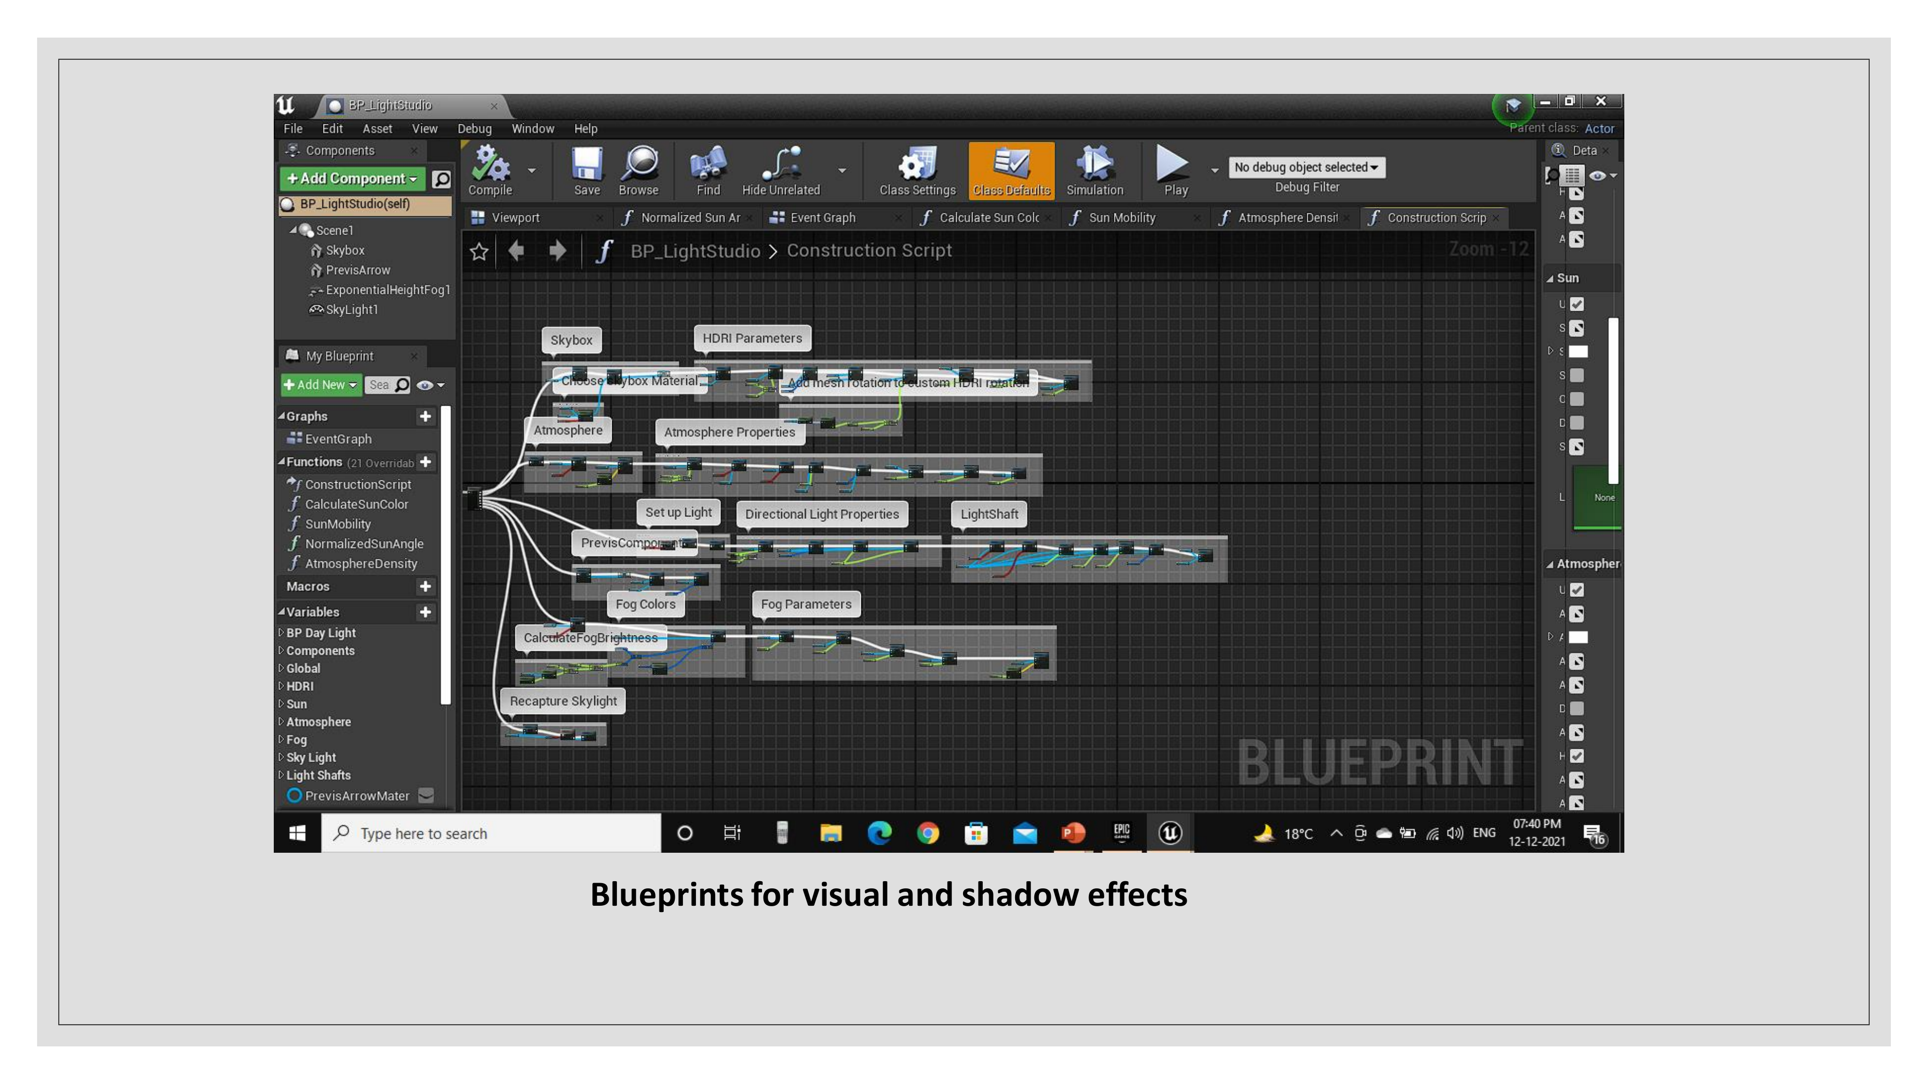Viewport: 1928px width, 1084px height.
Task: Toggle PrevisArrowMater variable visibility eye
Action: pos(426,795)
